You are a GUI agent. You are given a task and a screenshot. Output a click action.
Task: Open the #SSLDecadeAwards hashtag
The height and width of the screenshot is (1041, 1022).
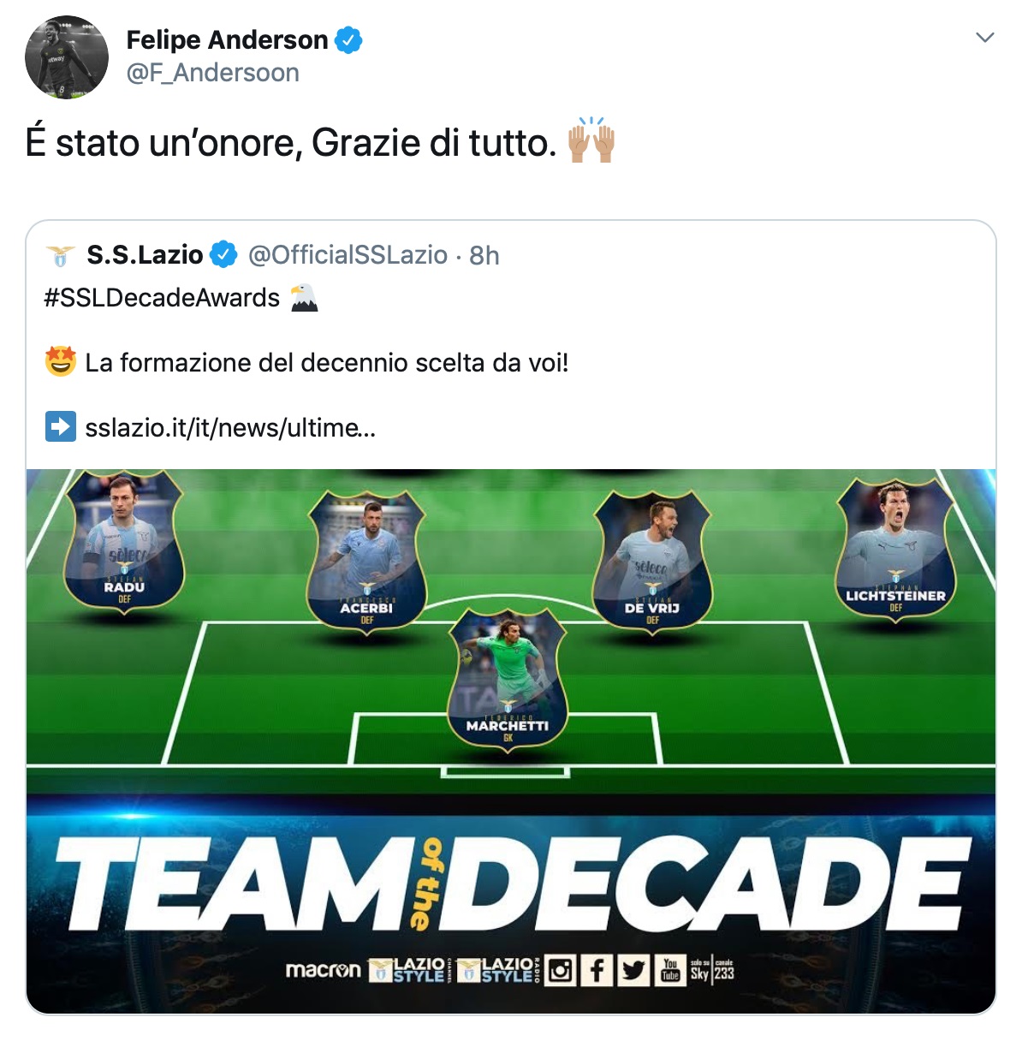pos(162,298)
